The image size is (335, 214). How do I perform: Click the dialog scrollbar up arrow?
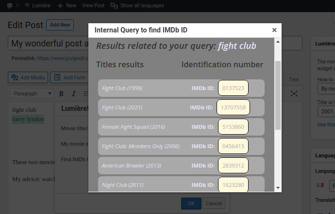278,42
